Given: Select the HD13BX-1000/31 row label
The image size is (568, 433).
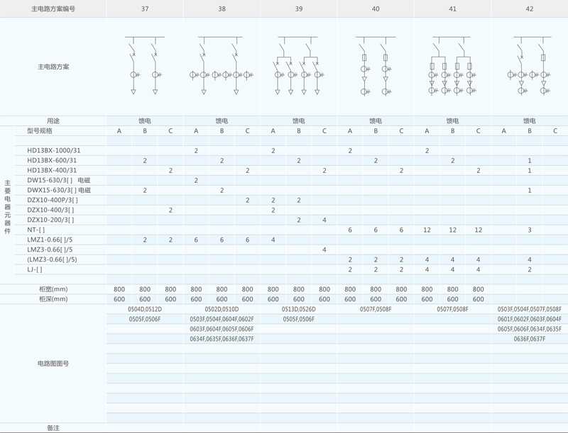Looking at the screenshot, I should [x=54, y=151].
